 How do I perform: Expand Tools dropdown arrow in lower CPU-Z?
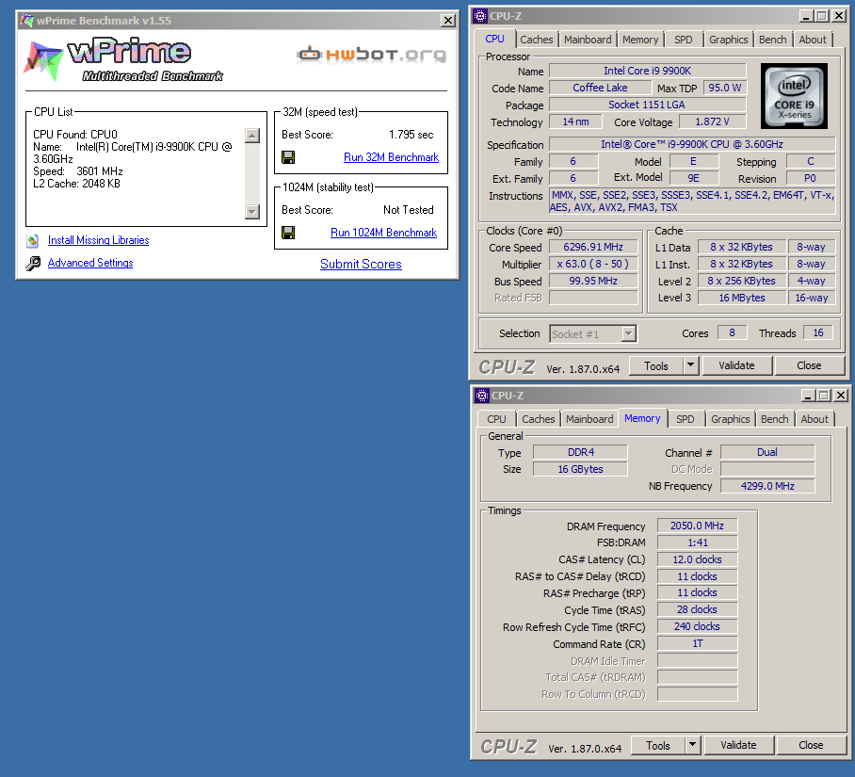692,745
